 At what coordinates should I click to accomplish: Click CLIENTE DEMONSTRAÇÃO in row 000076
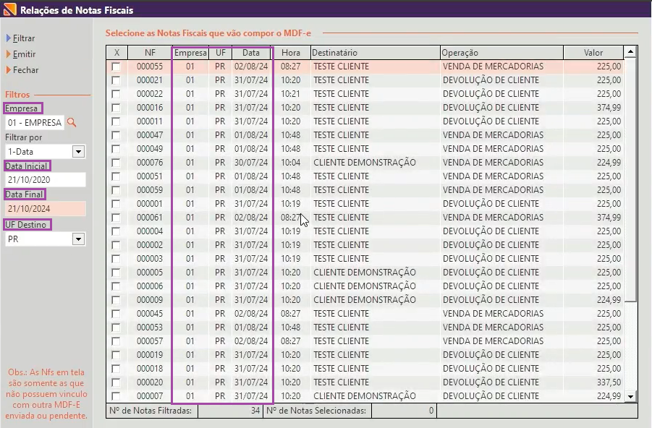(365, 163)
